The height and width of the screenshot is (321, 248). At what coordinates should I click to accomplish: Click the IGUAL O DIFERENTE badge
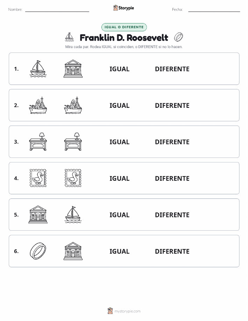[x=124, y=27]
